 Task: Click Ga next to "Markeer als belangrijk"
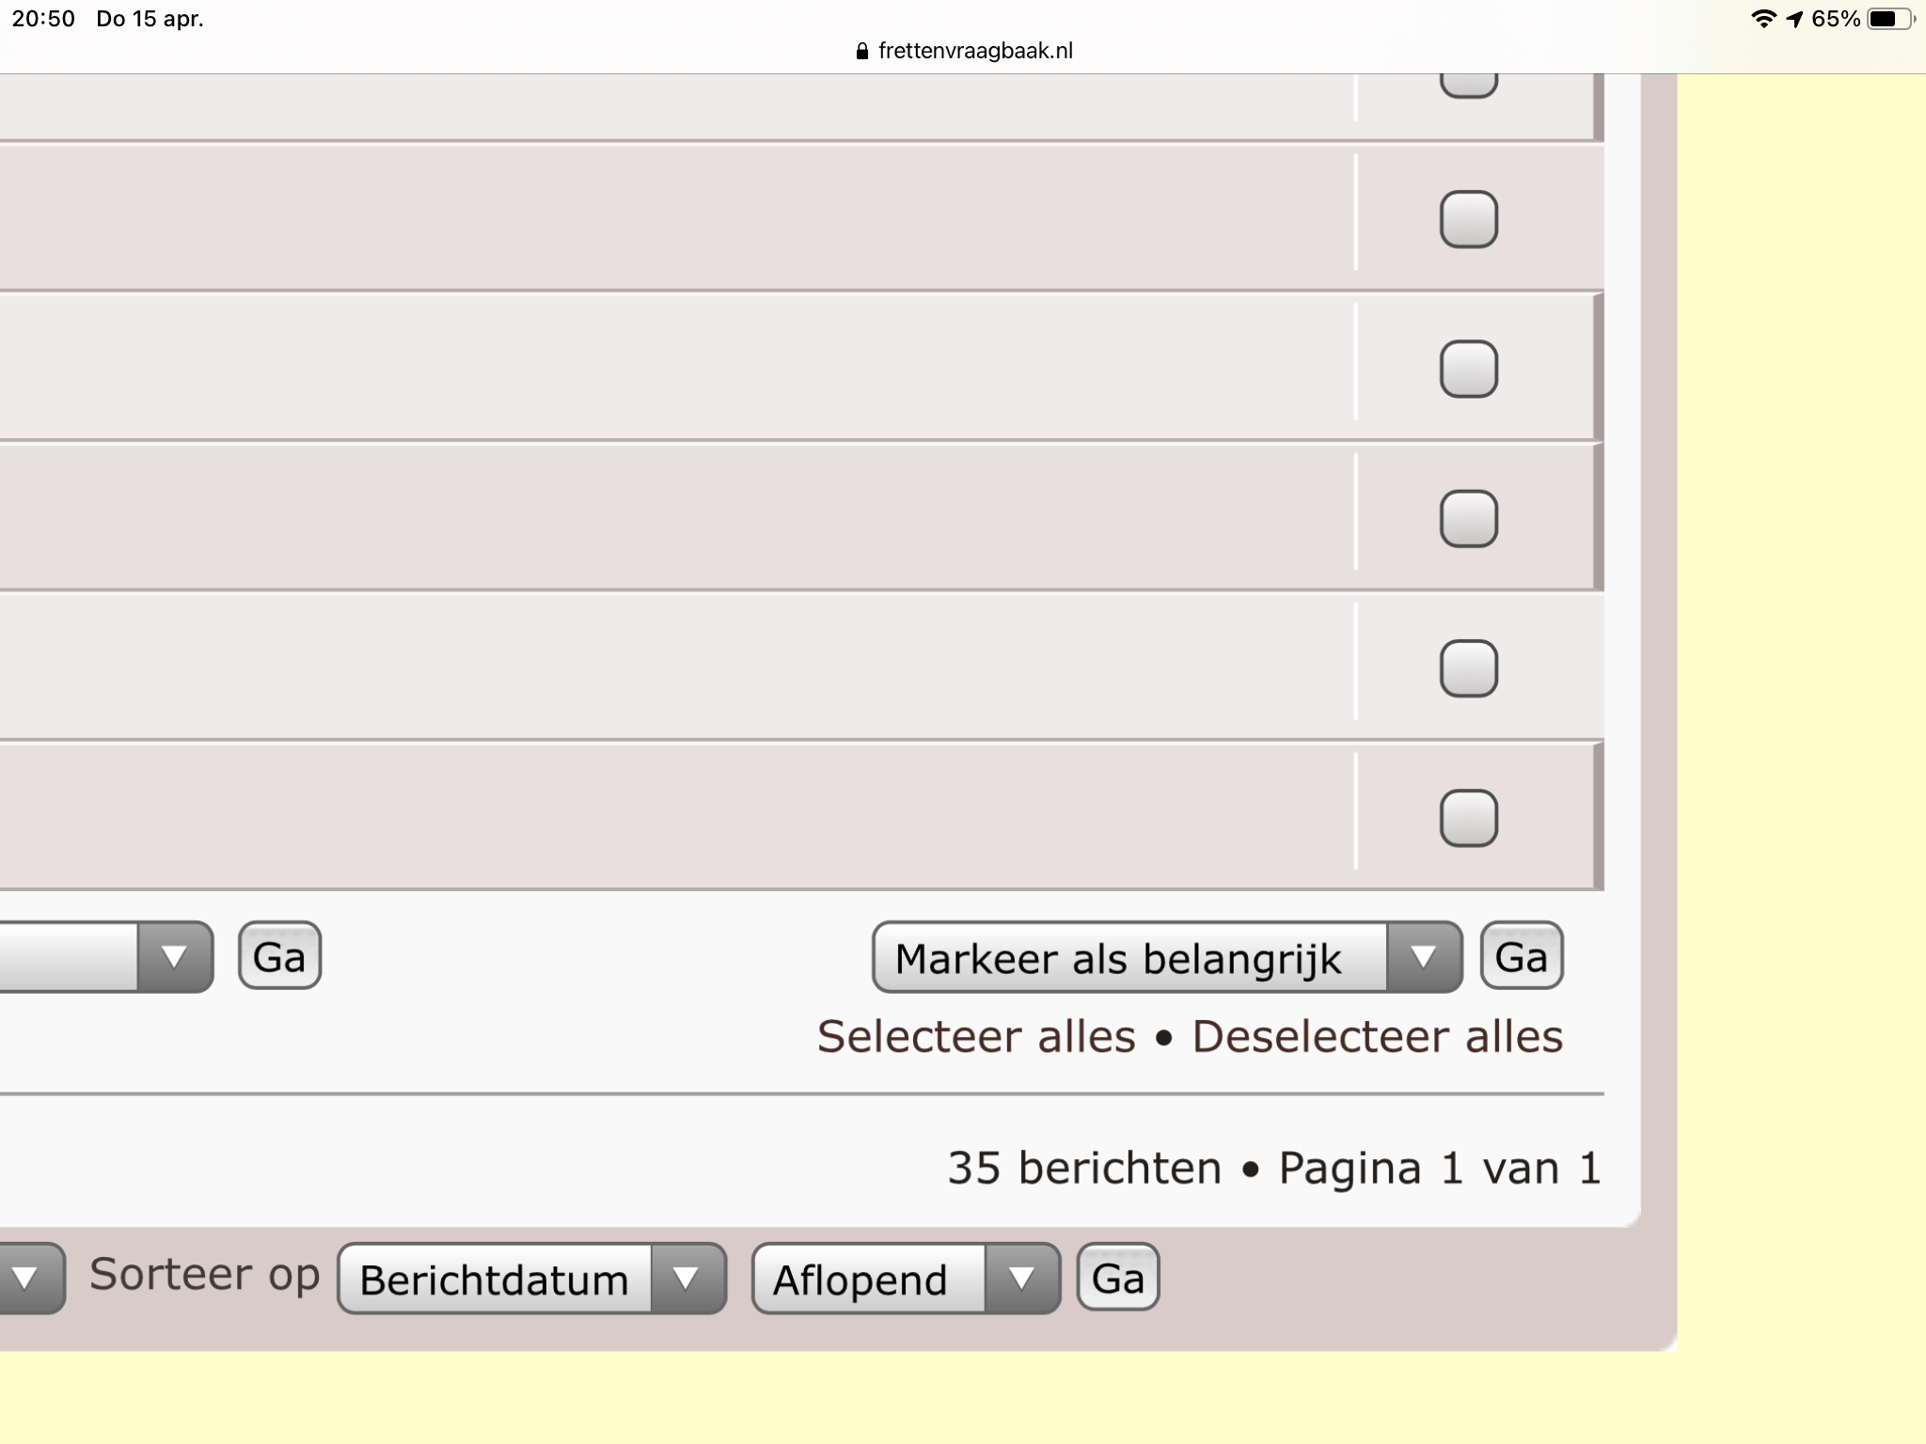1522,956
